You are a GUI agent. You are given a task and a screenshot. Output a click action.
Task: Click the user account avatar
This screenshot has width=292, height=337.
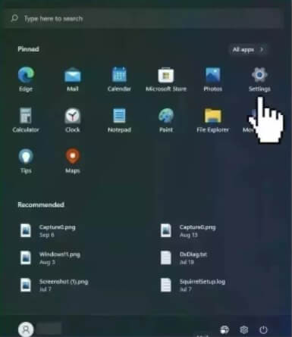tap(26, 329)
